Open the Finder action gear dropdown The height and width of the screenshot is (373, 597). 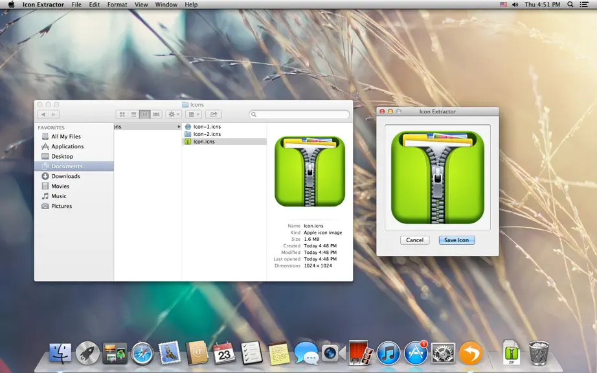[174, 114]
